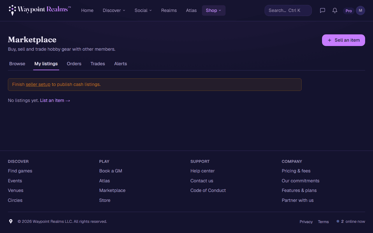
Task: Open Book a GM footer link
Action: [x=111, y=171]
